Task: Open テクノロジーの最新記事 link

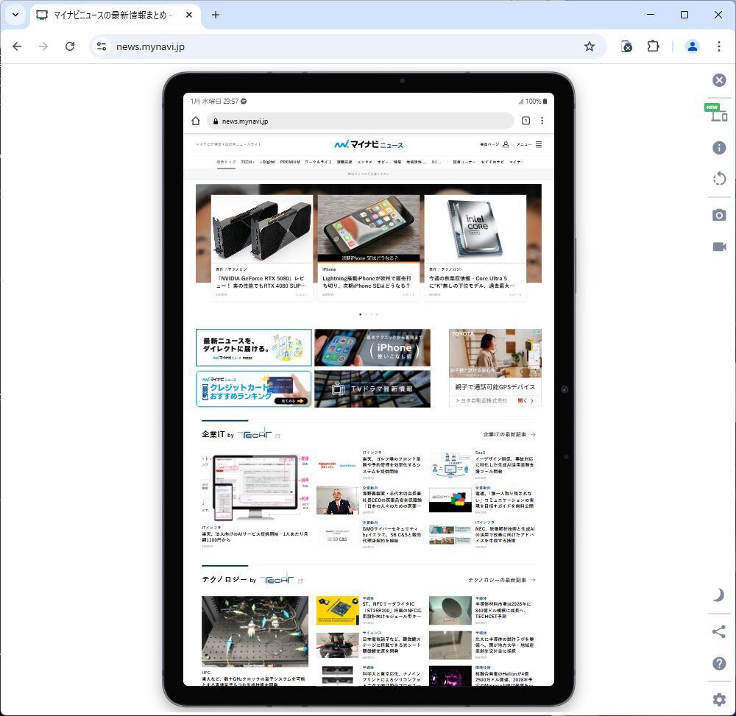Action: pos(502,580)
